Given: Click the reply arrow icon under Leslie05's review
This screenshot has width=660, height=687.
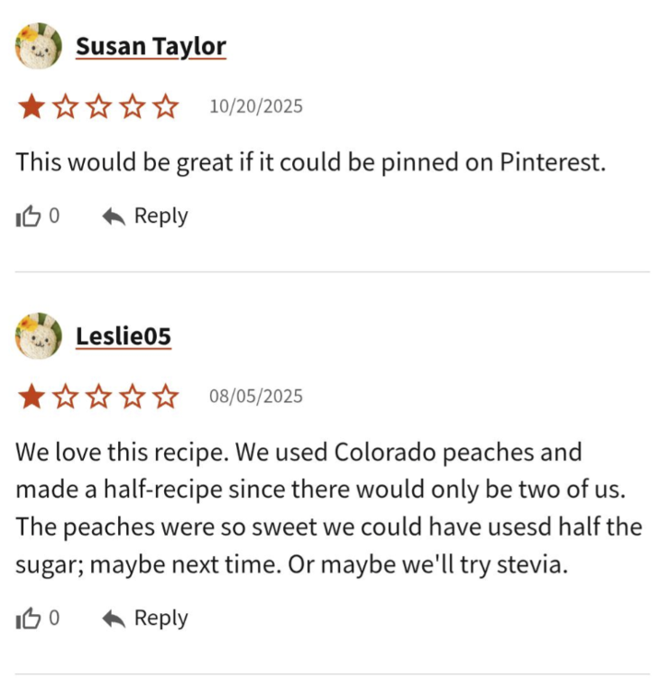Looking at the screenshot, I should point(113,619).
